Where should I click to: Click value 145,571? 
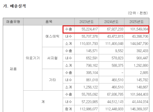92,51
